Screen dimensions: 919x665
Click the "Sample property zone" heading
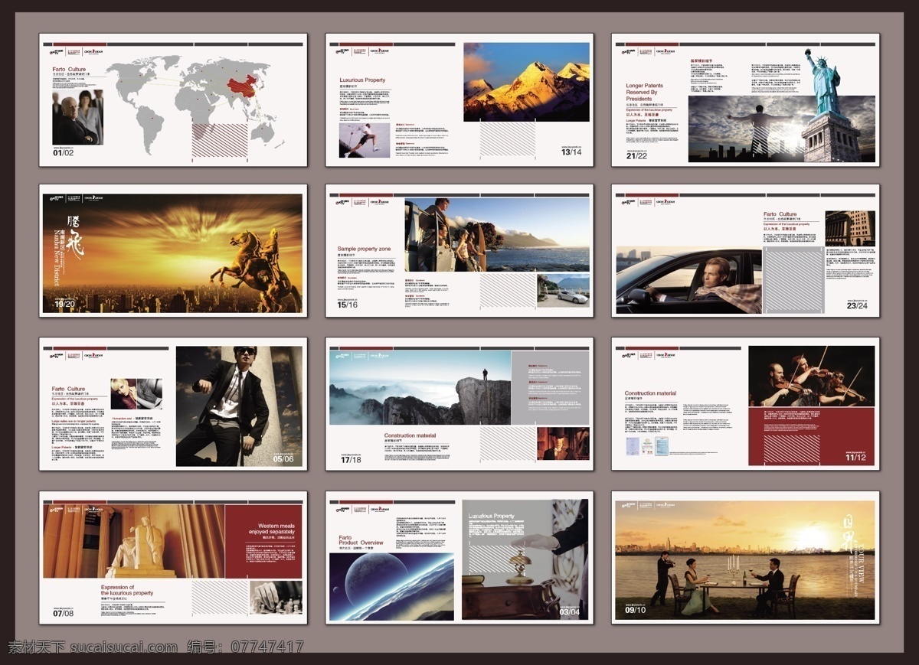[x=365, y=249]
